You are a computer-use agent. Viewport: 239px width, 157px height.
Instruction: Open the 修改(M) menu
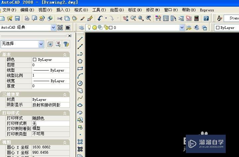153,10
